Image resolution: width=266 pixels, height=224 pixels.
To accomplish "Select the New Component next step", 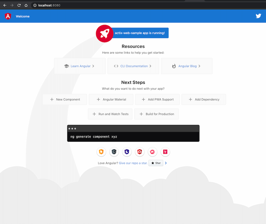I will tap(65, 99).
